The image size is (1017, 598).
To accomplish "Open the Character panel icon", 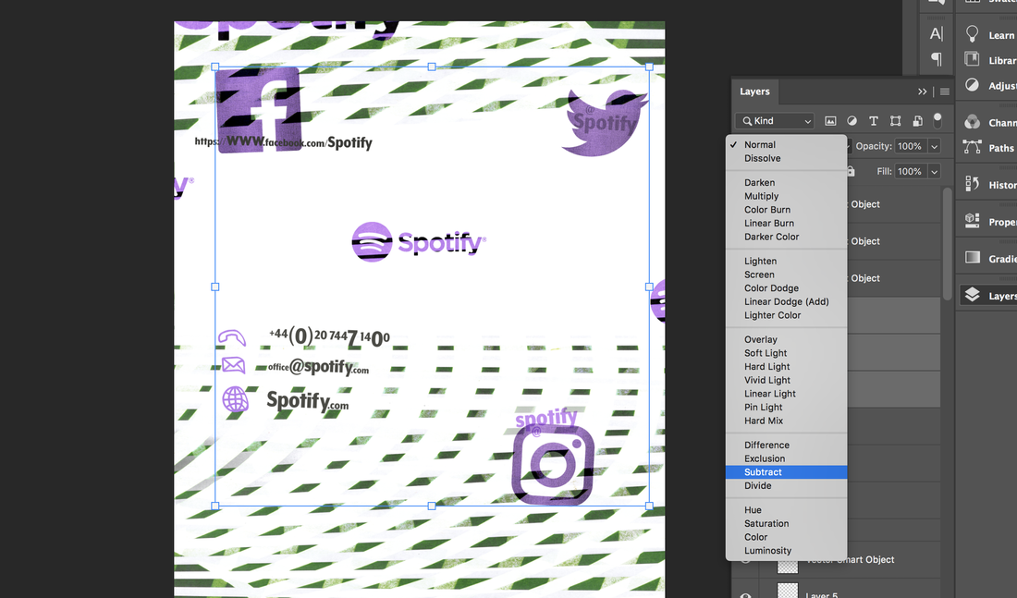I will 936,33.
